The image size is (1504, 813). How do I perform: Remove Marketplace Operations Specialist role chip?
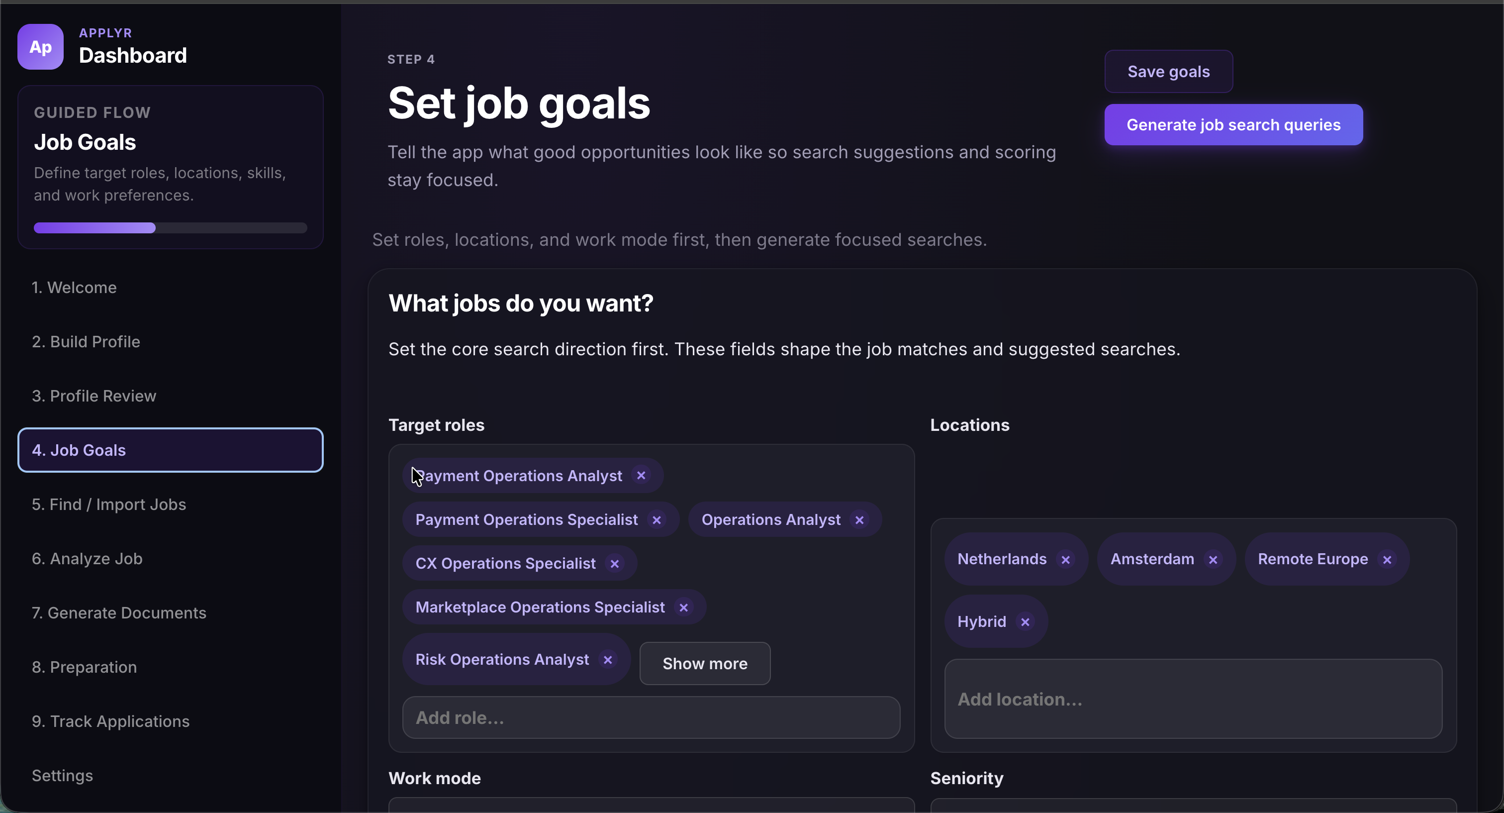coord(684,608)
